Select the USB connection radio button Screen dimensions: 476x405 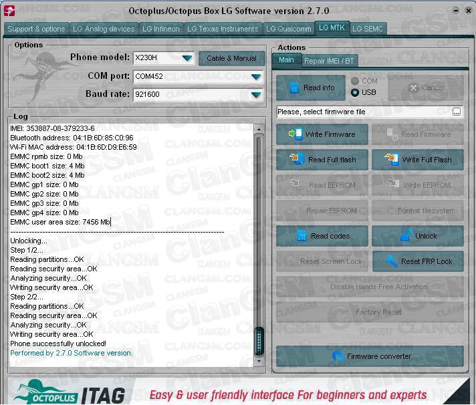coord(355,92)
